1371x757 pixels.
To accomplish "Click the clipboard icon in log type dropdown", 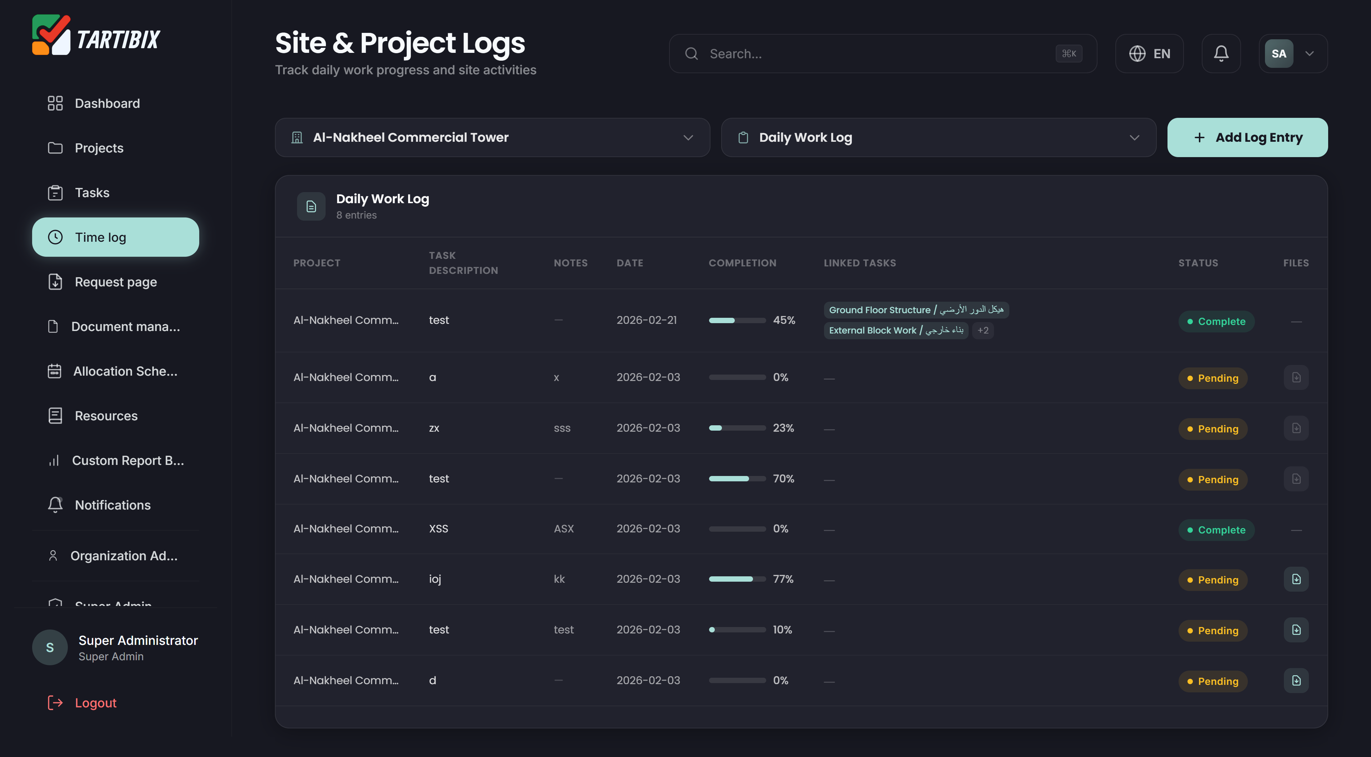I will (743, 137).
